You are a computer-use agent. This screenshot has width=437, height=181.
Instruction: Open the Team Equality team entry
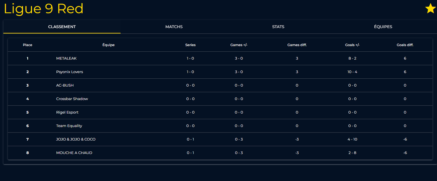[69, 126]
